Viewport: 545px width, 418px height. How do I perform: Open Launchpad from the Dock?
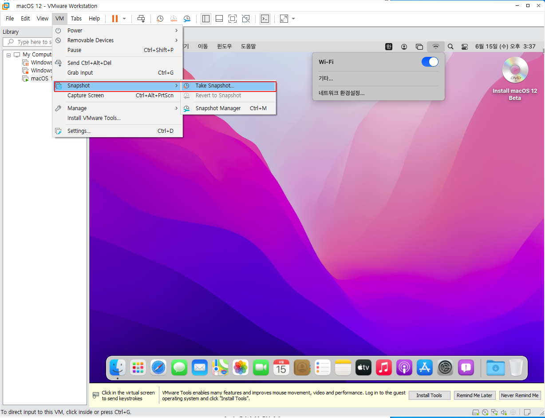tap(138, 367)
